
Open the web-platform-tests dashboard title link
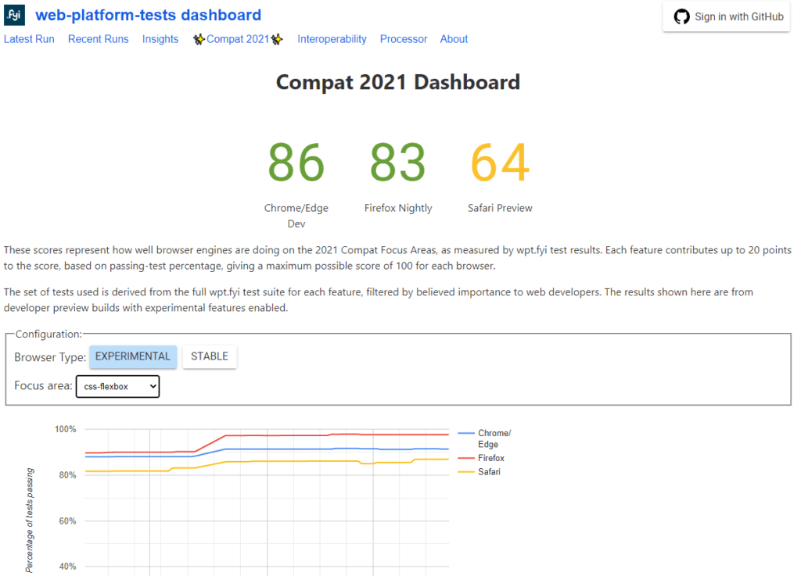148,15
